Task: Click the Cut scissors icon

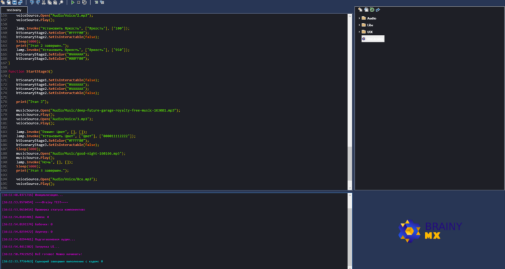Action: coord(44,2)
